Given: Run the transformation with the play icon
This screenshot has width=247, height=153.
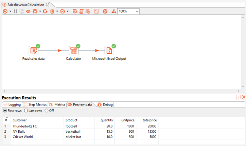Looking at the screenshot, I should pos(5,11).
